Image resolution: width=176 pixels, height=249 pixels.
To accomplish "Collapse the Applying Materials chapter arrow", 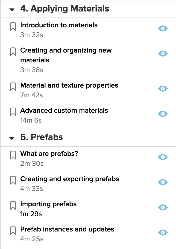I will tap(12, 10).
